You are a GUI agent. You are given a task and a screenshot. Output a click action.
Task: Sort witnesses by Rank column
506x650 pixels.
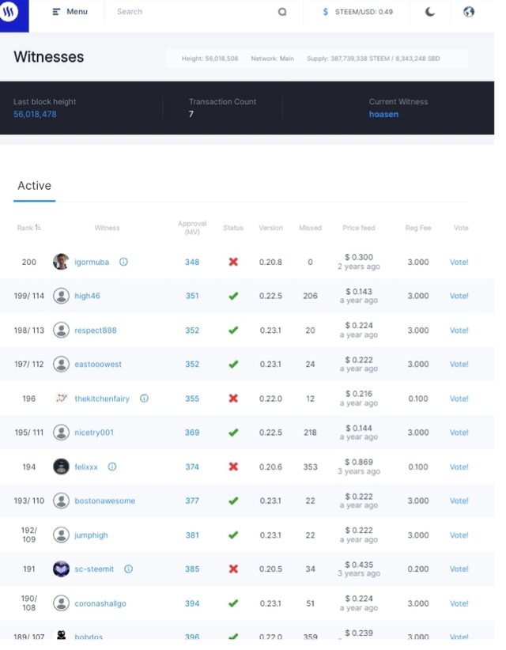(x=28, y=228)
